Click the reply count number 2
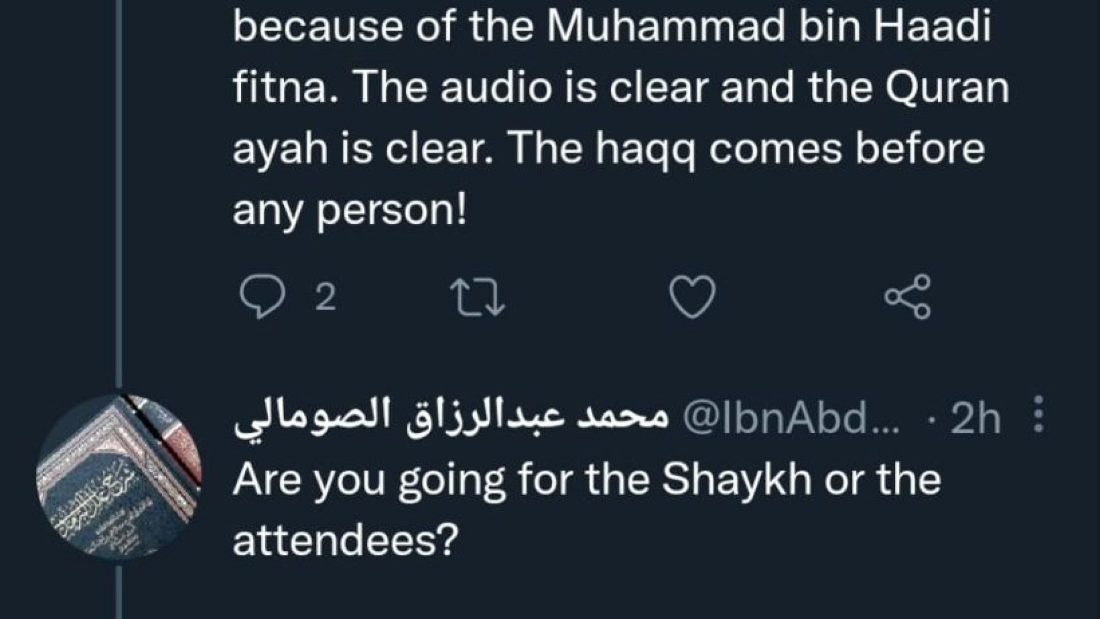1100x619 pixels. [326, 298]
